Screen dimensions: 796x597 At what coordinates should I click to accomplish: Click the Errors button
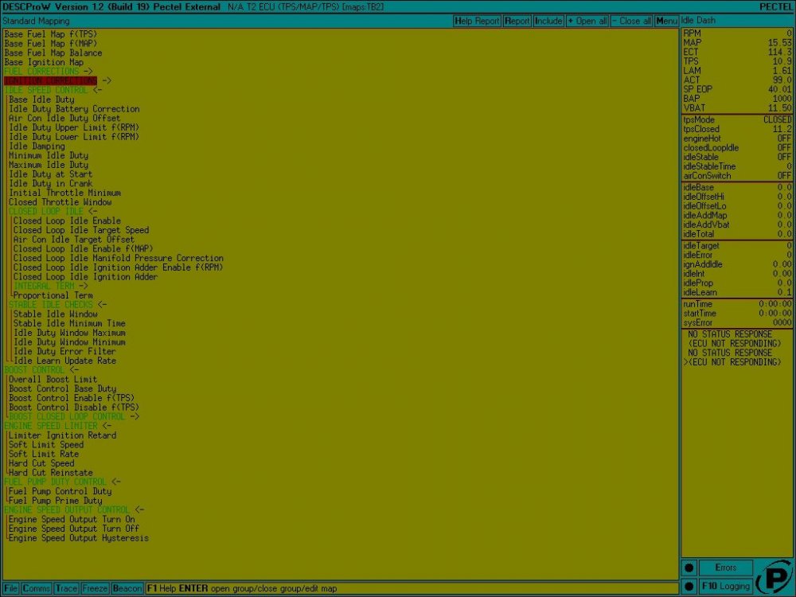point(725,568)
